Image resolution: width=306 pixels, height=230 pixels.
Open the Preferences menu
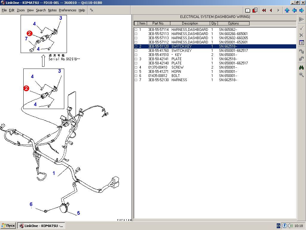68,10
